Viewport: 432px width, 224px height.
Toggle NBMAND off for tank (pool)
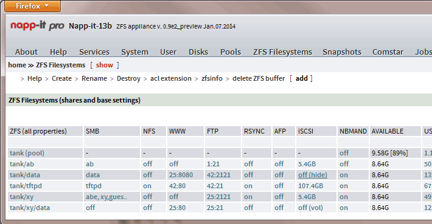tap(344, 153)
